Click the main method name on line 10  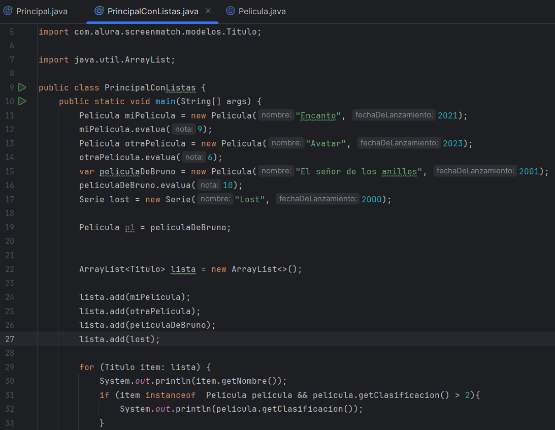[x=166, y=102]
